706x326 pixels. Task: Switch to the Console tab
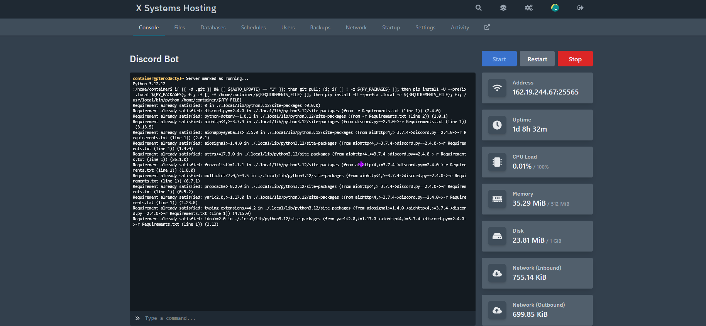pyautogui.click(x=149, y=27)
